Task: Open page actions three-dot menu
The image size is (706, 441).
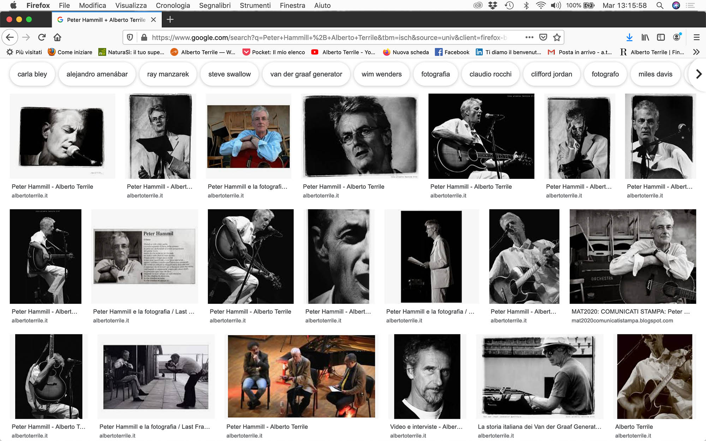Action: 529,37
